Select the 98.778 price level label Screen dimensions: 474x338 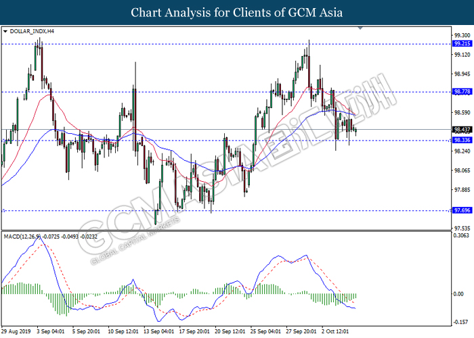click(x=462, y=92)
